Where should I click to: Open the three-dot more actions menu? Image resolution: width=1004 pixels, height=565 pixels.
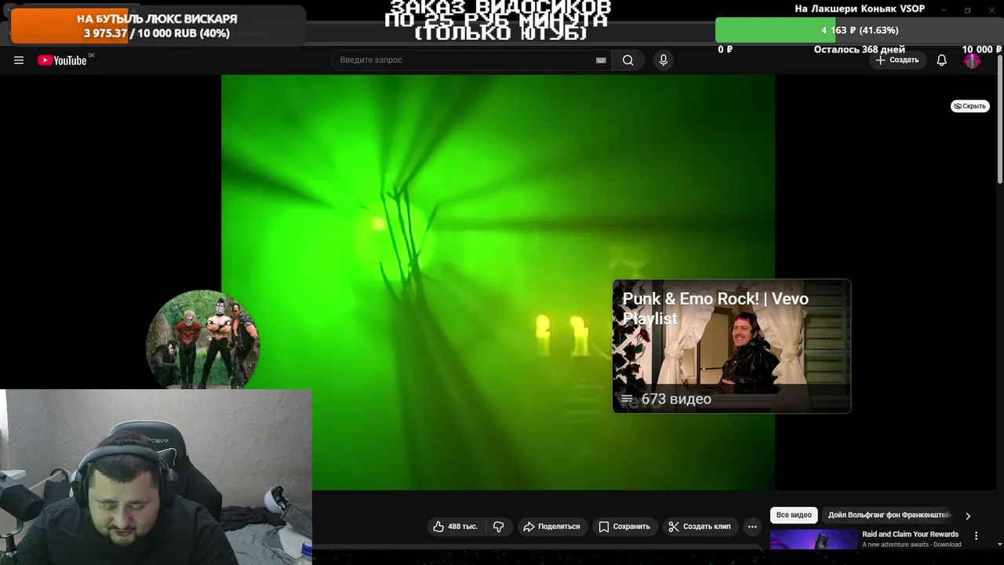click(752, 527)
